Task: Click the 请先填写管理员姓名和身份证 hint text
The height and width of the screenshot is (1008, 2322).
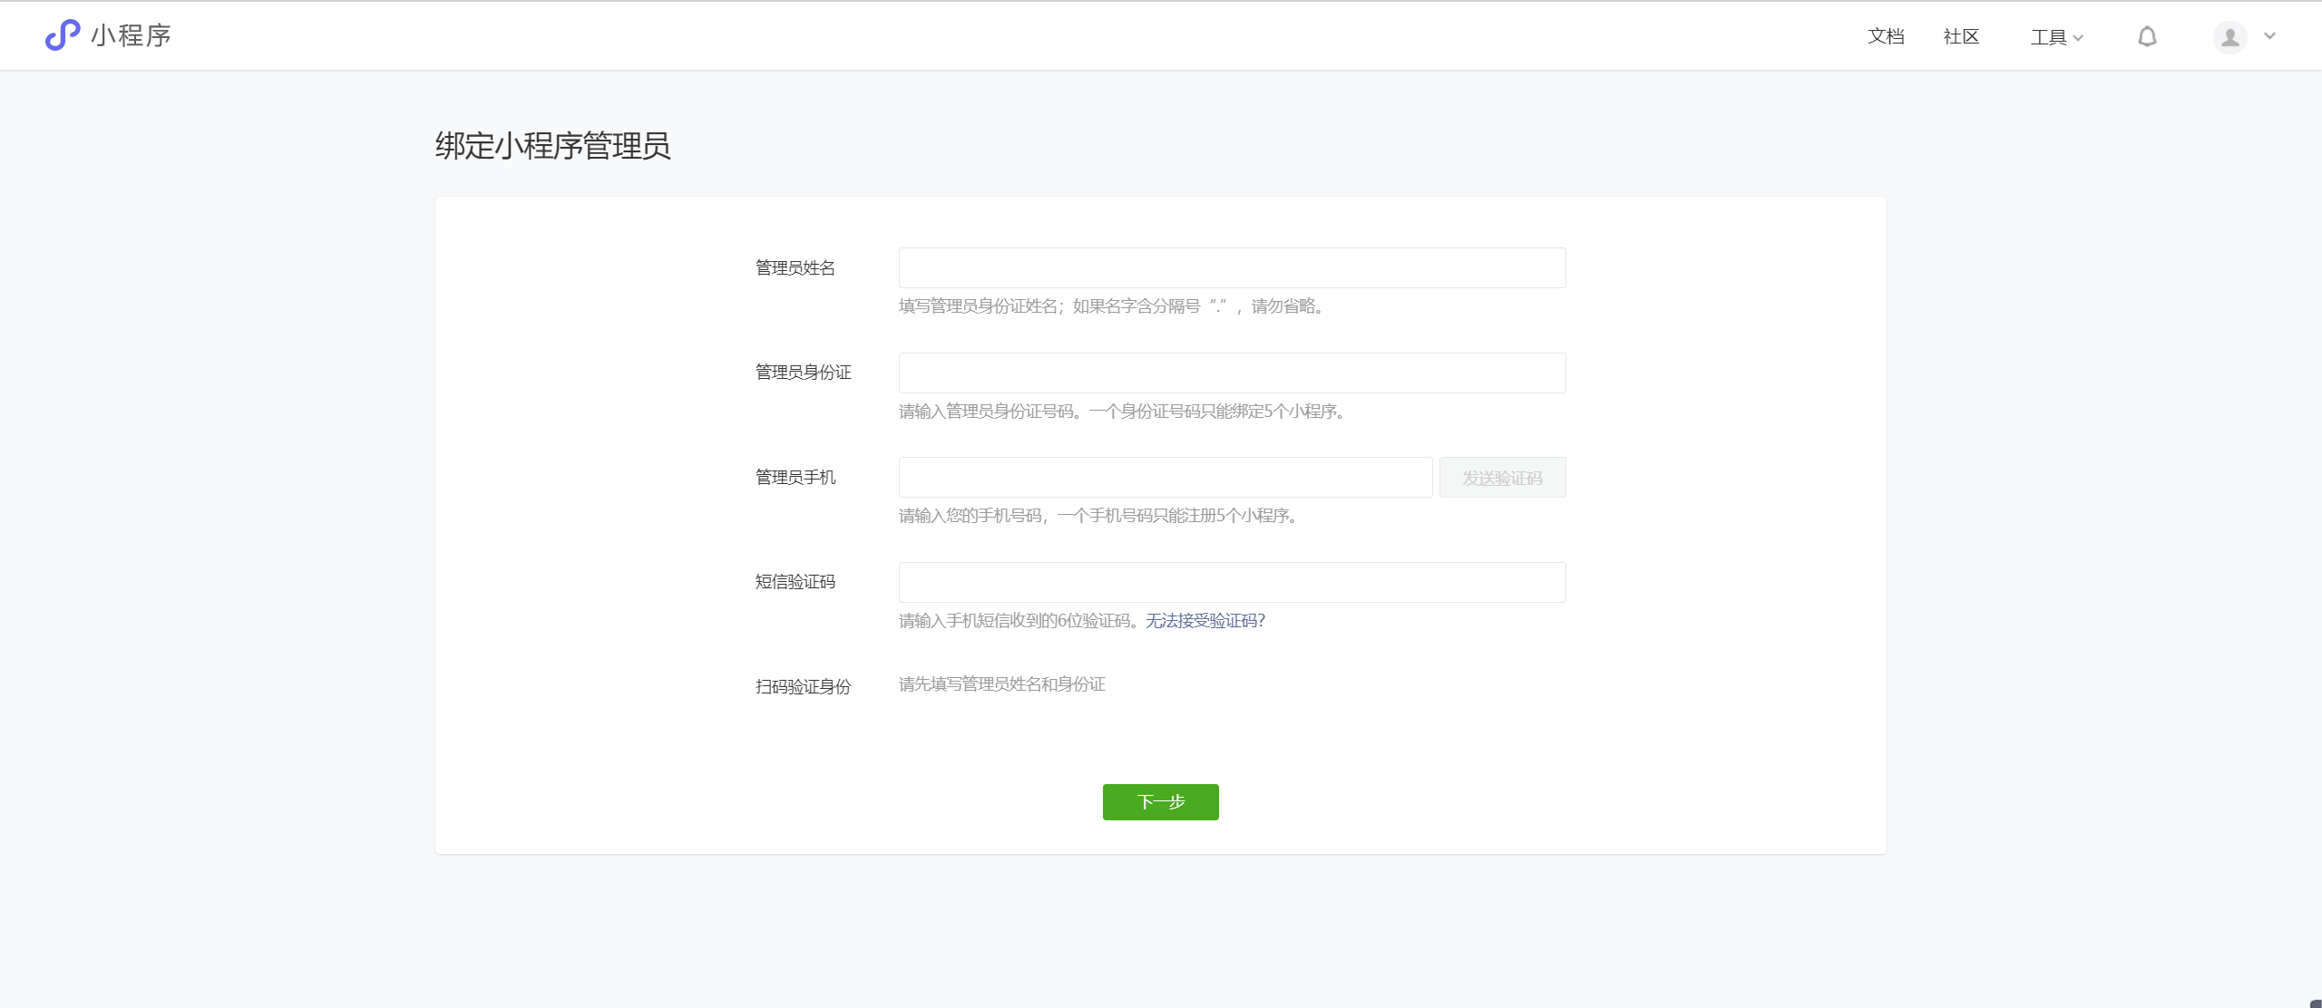Action: coord(1001,684)
